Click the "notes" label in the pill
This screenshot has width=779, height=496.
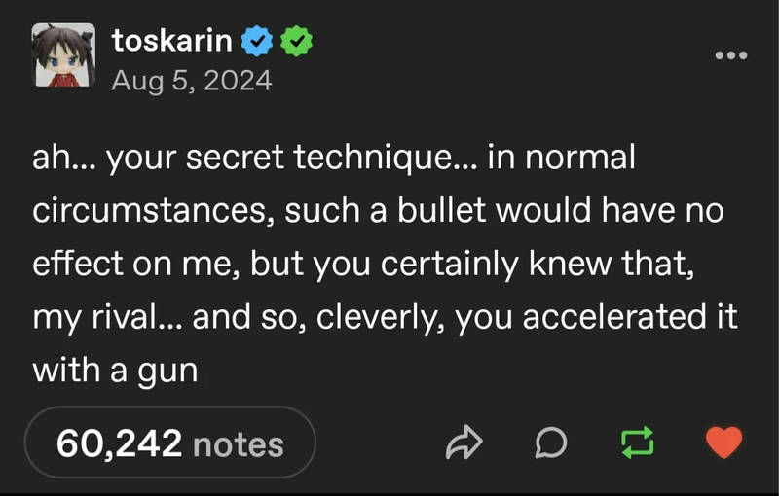pos(239,444)
